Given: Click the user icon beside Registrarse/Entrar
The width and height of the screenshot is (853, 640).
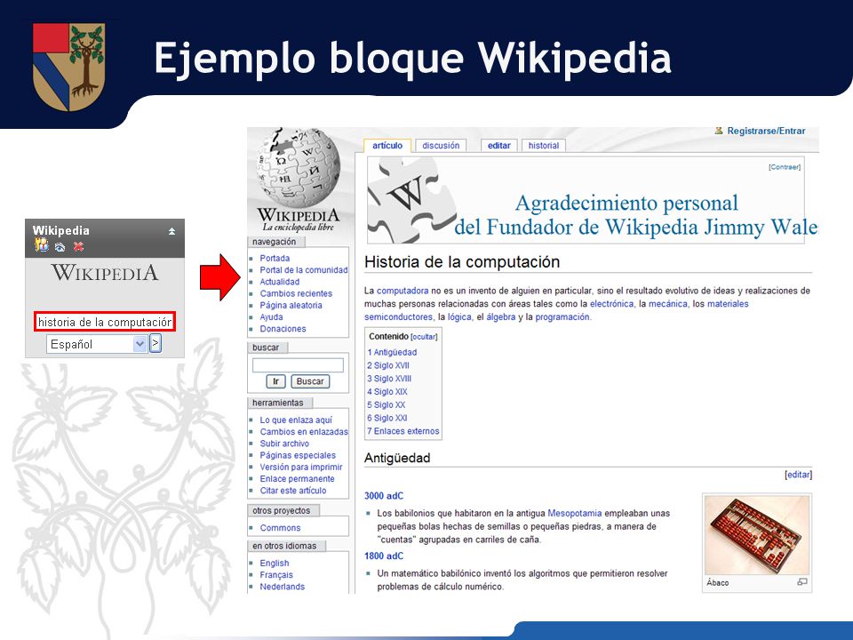Looking at the screenshot, I should pyautogui.click(x=719, y=131).
